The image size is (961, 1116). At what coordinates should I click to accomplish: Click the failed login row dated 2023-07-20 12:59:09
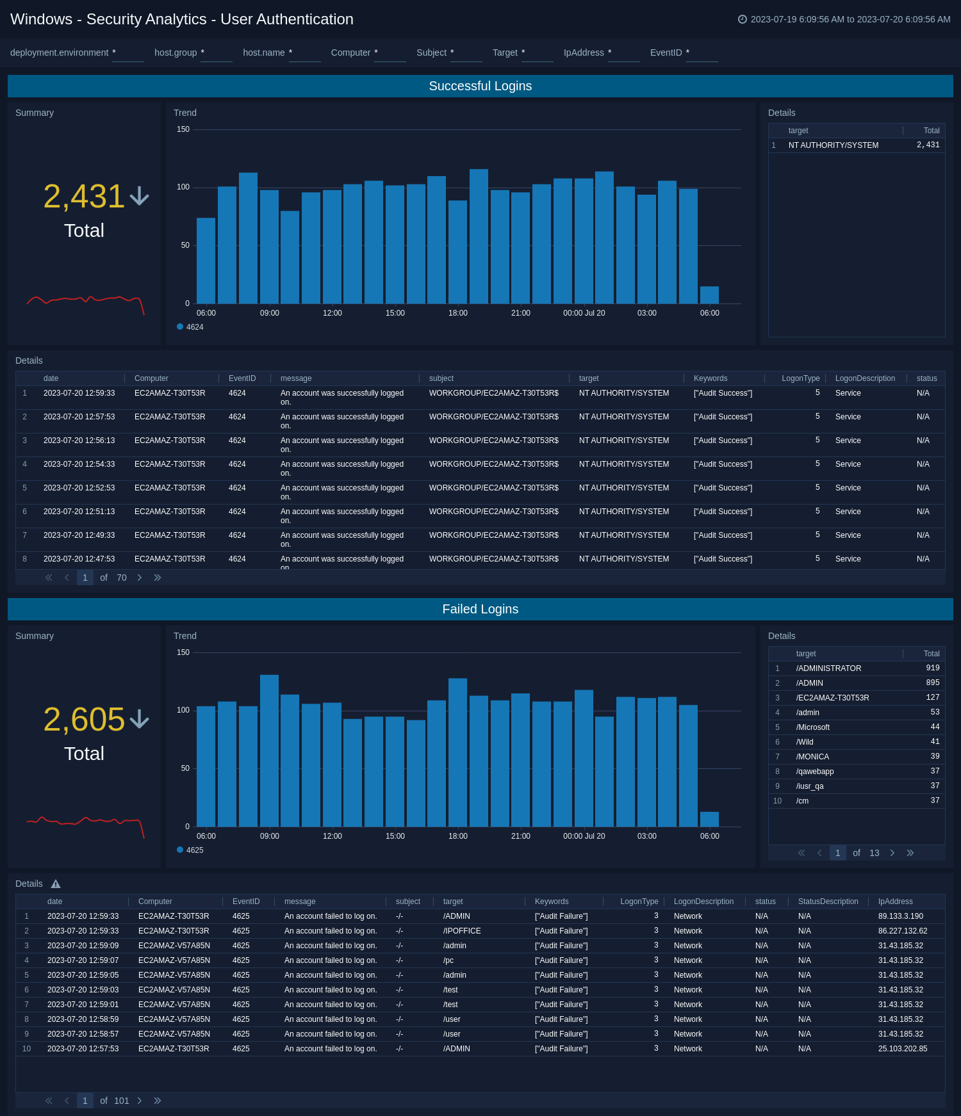tap(481, 946)
